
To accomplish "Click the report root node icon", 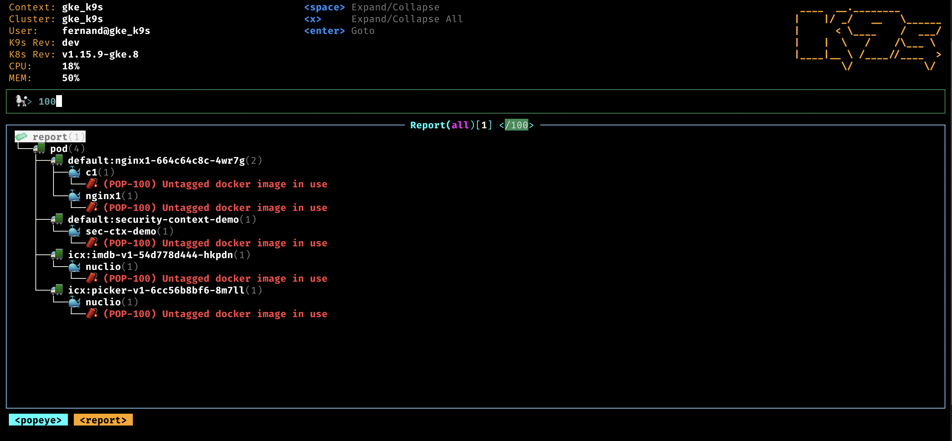I will click(x=21, y=137).
